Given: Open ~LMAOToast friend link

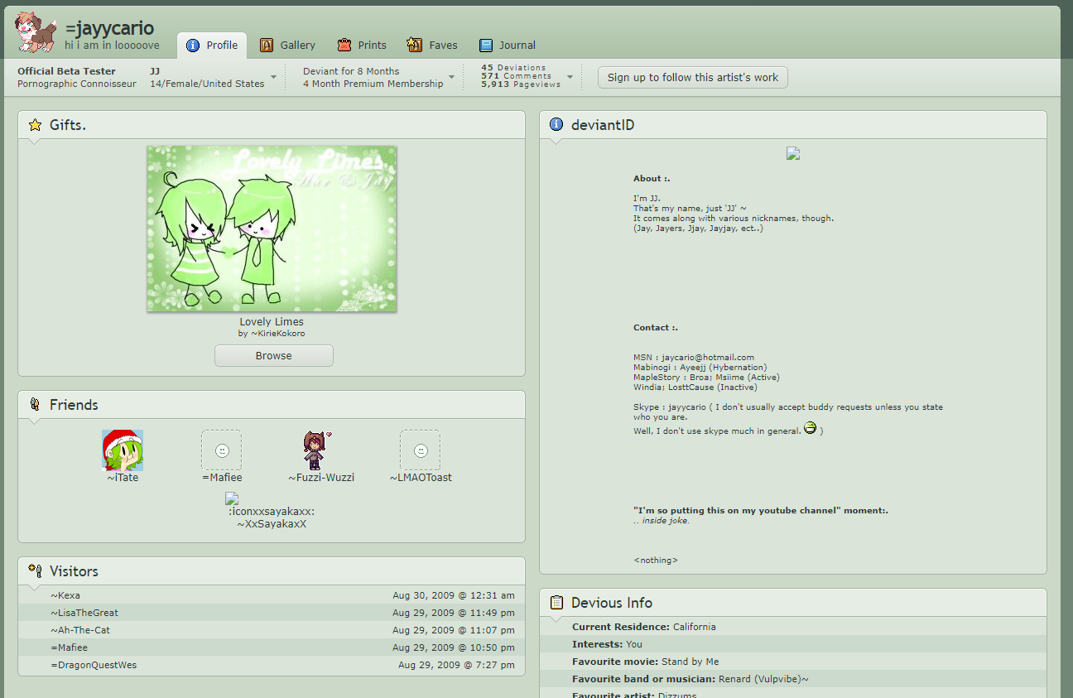Looking at the screenshot, I should pos(421,478).
